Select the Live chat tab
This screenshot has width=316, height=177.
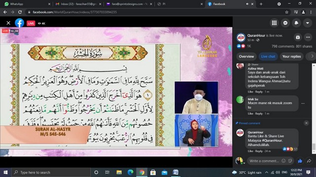268,57
